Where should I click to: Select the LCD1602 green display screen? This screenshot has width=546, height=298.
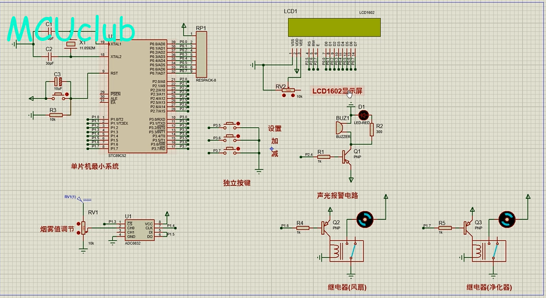pos(335,28)
